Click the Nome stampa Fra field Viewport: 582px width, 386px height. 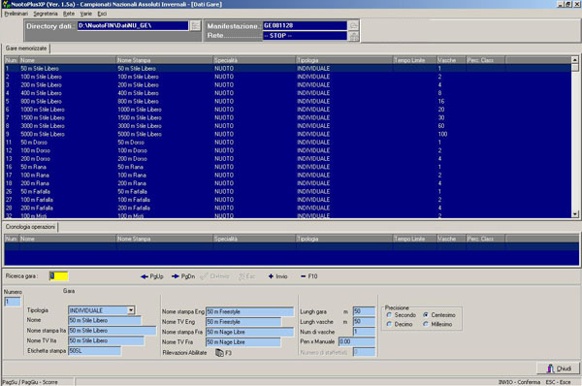tap(249, 332)
